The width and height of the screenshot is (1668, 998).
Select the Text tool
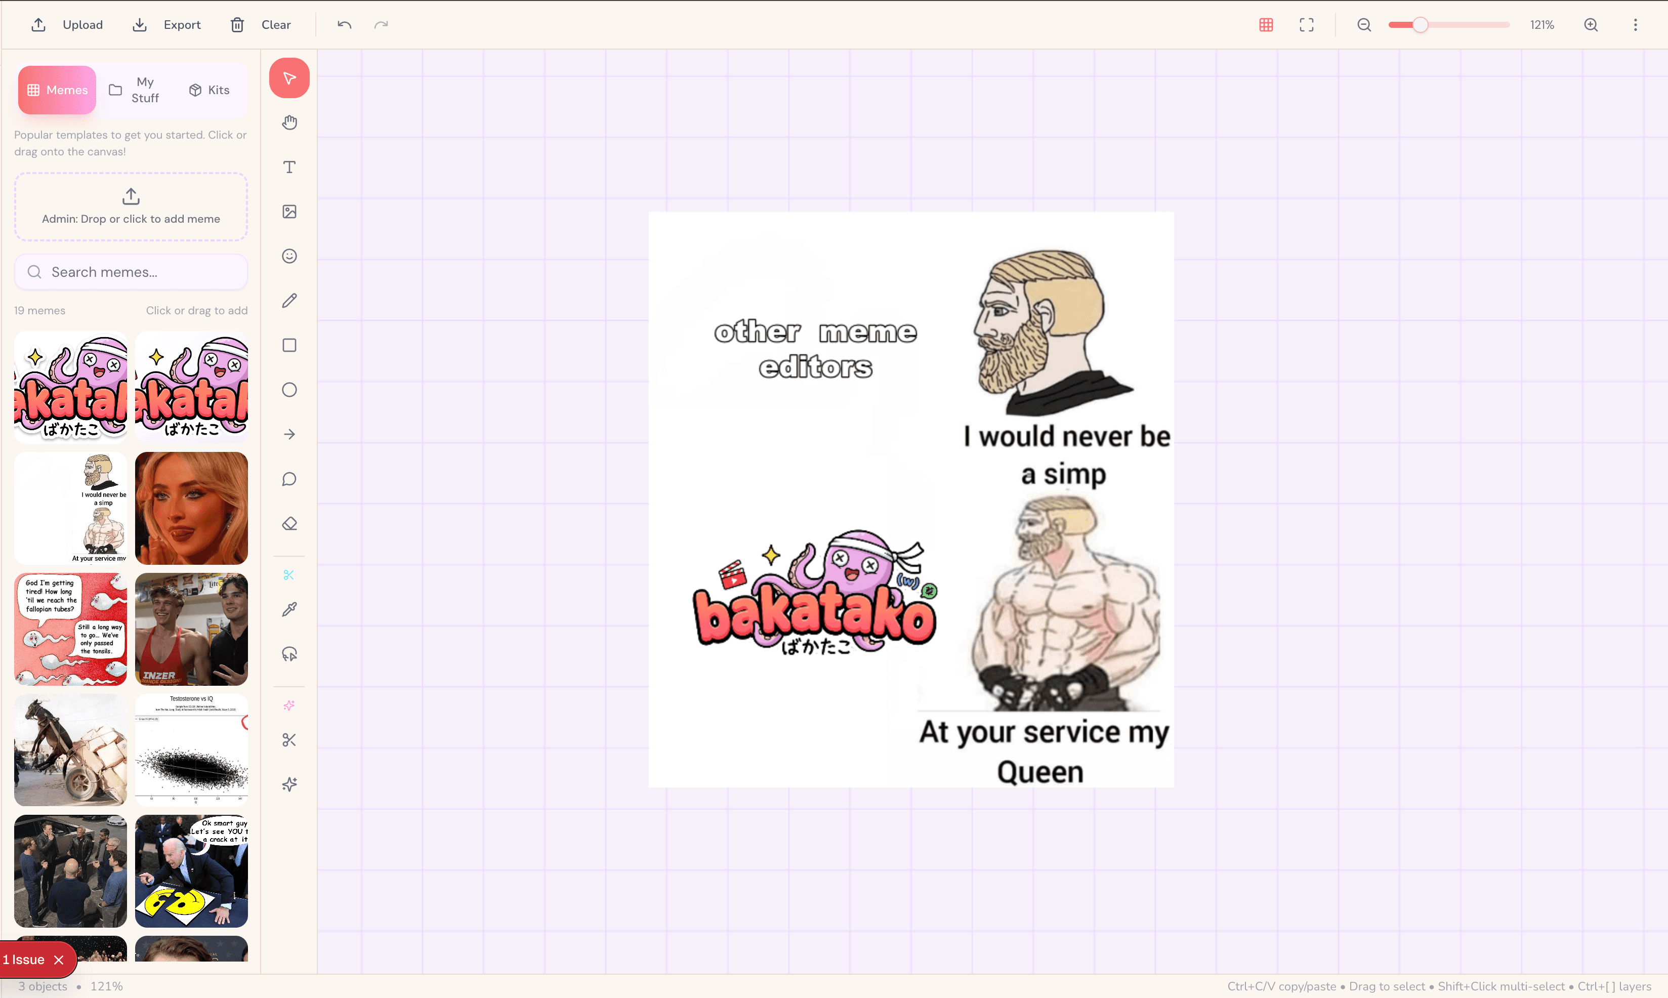pyautogui.click(x=289, y=167)
